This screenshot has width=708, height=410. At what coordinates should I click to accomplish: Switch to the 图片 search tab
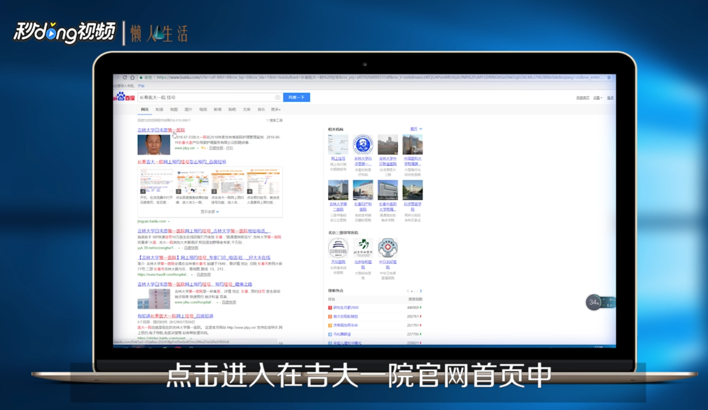pos(188,110)
